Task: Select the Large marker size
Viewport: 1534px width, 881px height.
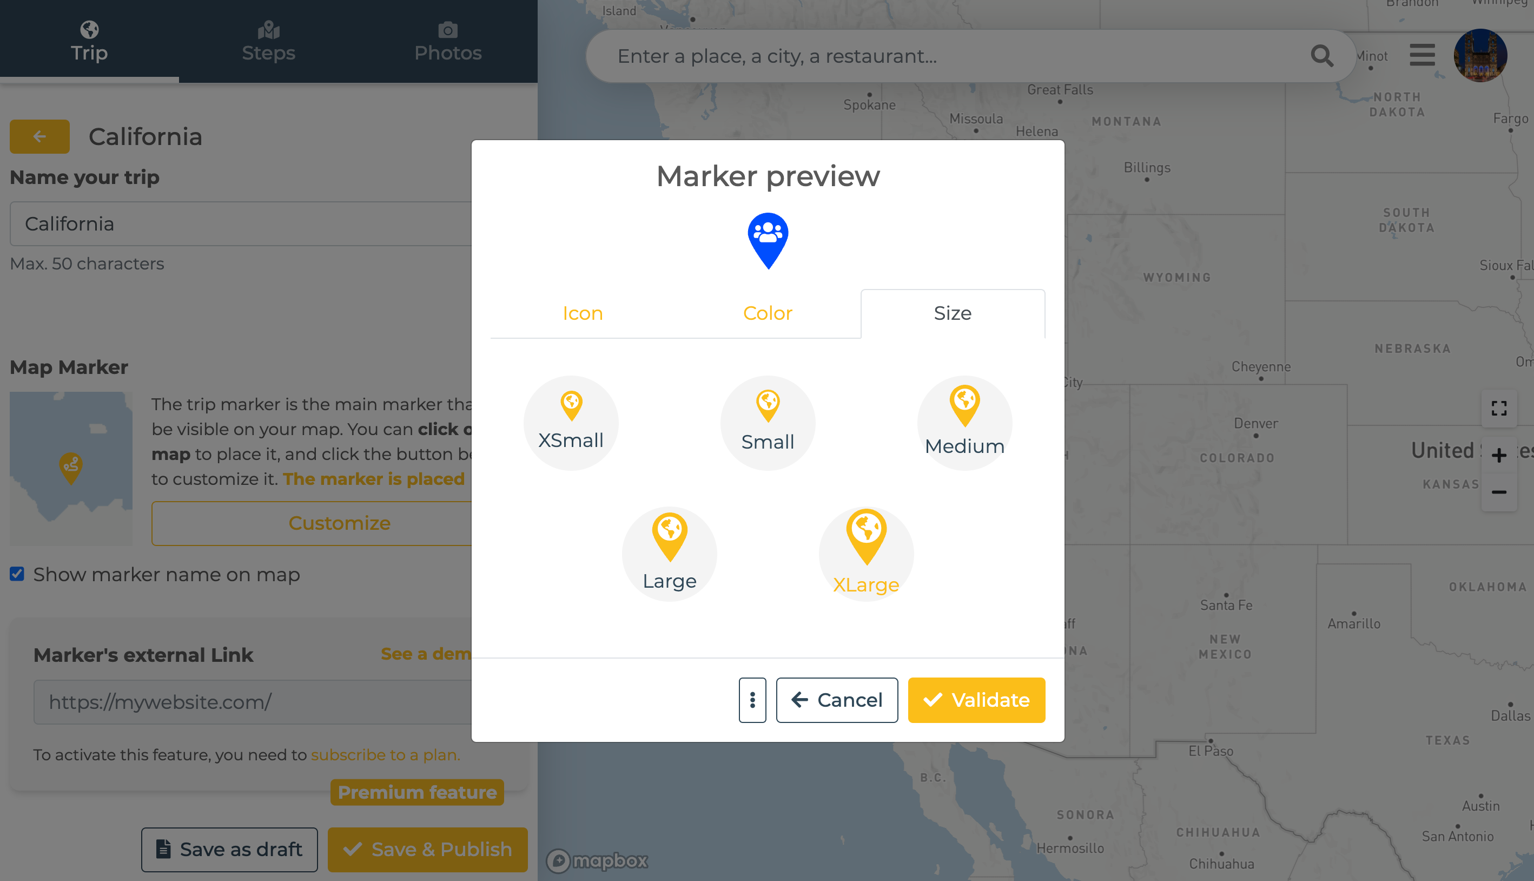Action: [669, 553]
